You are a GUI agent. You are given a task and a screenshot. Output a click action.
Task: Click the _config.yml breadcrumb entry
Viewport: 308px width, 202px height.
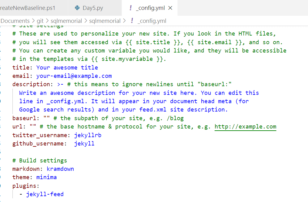tap(152, 21)
